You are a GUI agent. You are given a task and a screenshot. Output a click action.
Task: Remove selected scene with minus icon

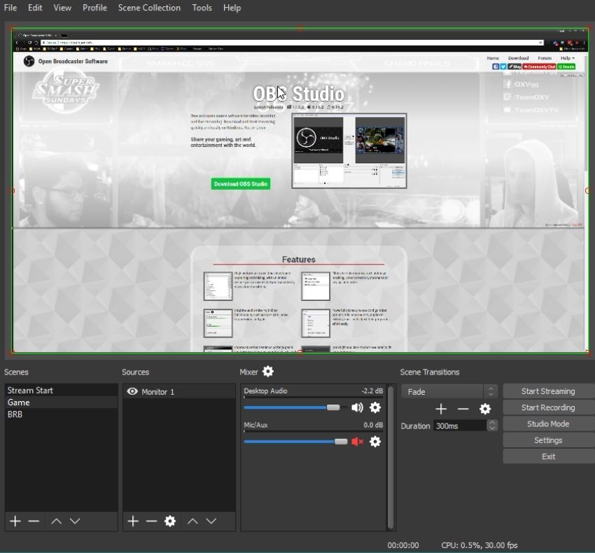click(34, 521)
